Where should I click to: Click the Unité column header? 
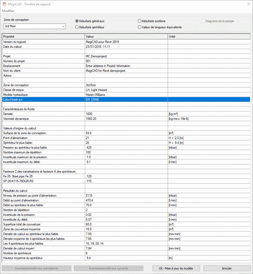209,36
